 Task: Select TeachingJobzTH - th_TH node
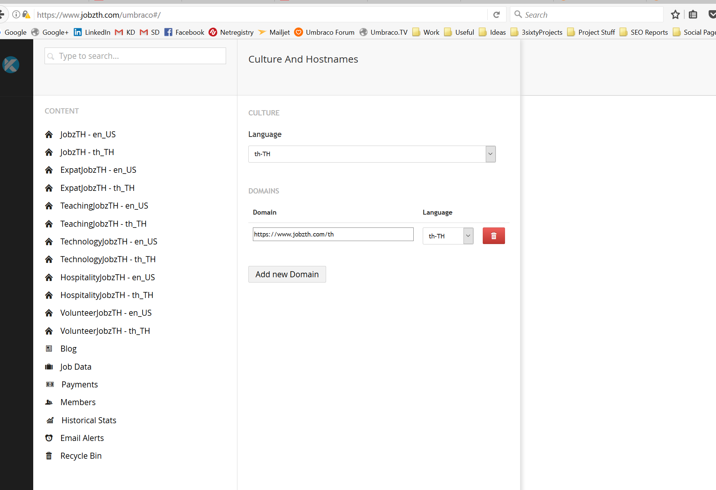coord(103,224)
